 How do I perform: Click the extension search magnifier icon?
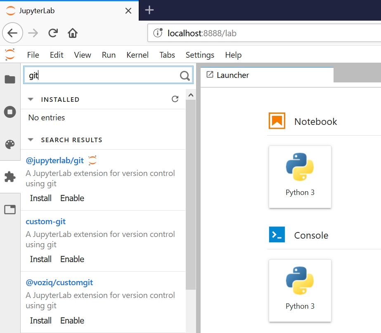pos(184,75)
